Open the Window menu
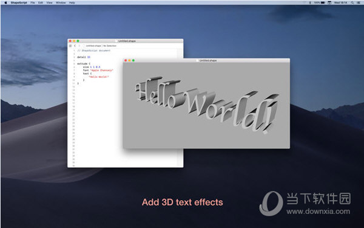 (x=61, y=2)
